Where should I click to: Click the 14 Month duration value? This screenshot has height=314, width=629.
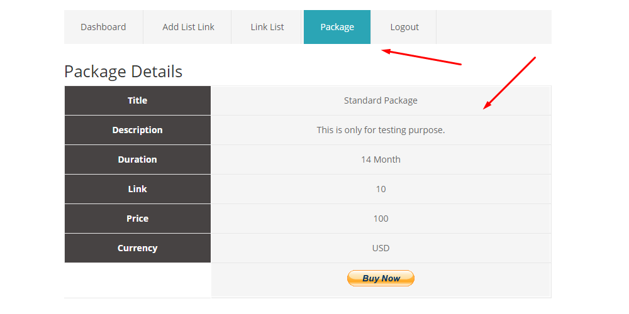[381, 160]
